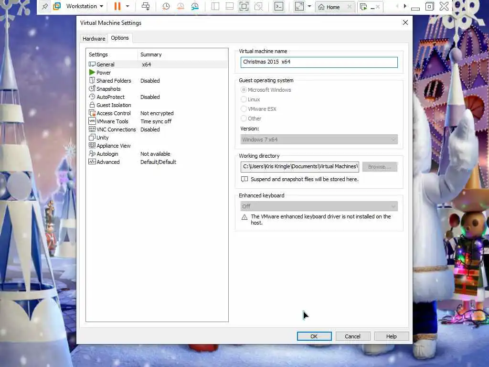Screen dimensions: 489x367
Task: Click the 'Time sync off' summary text
Action: click(156, 121)
